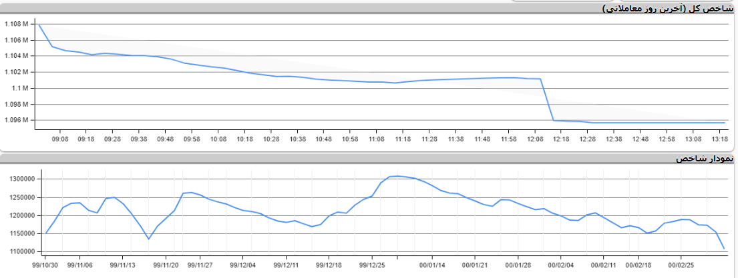Click the 'نمودار شاخص' panel header

704,159
